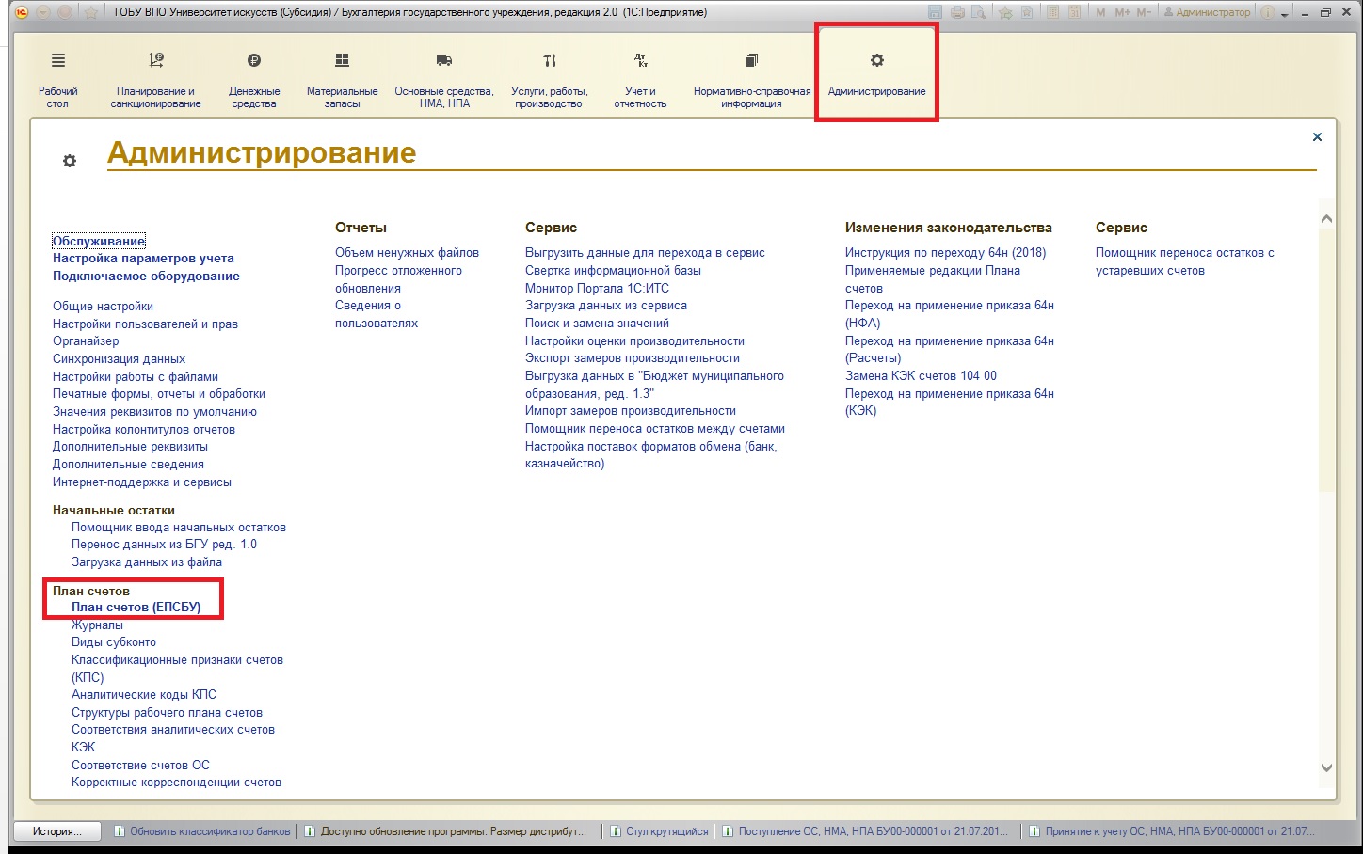Open the calendar icon in title bar
Viewport: 1363px width, 854px height.
point(1073,12)
